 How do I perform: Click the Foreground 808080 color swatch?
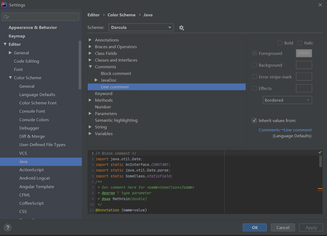coord(304,53)
